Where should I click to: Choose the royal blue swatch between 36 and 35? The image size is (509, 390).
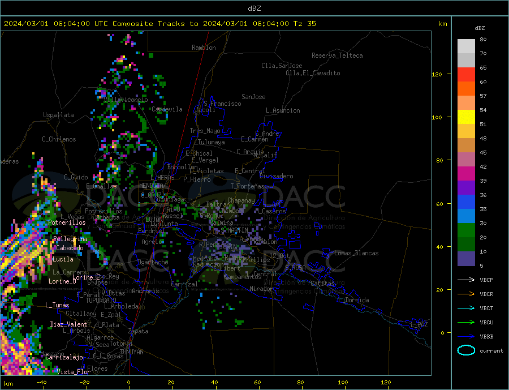coord(466,202)
